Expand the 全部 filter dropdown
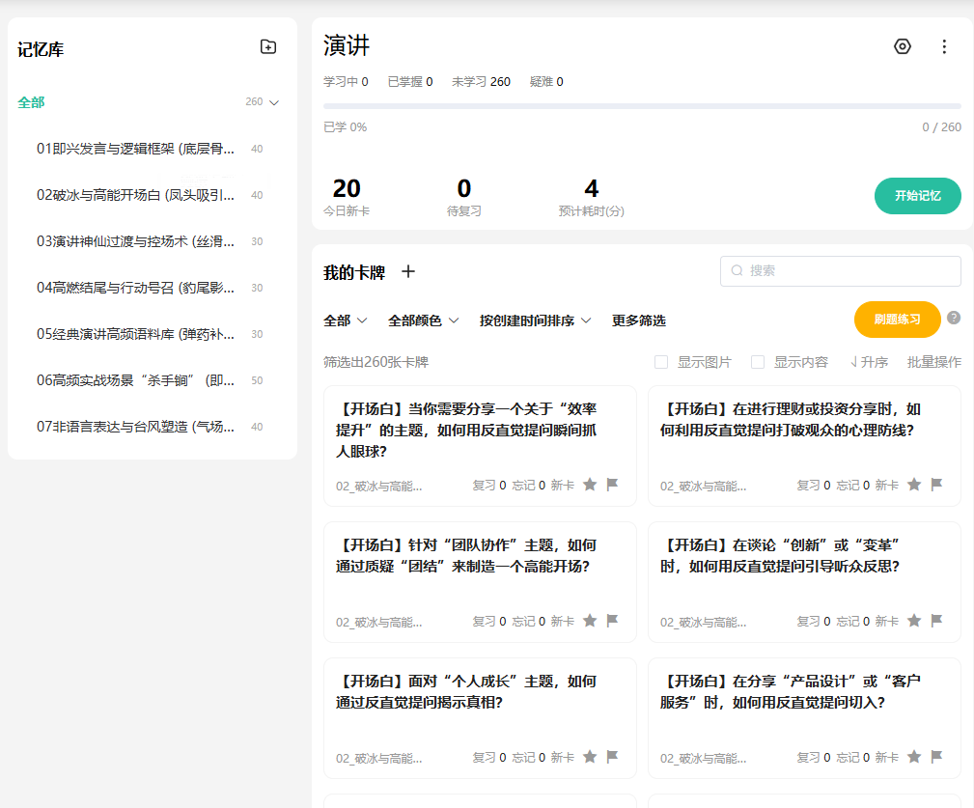This screenshot has height=808, width=974. 345,320
